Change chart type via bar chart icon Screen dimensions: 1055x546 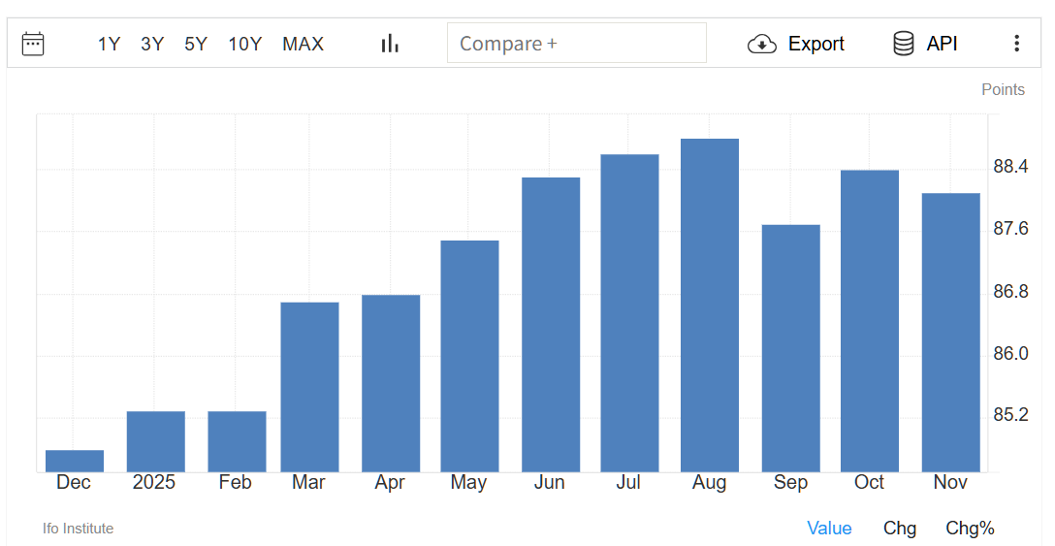tap(390, 44)
